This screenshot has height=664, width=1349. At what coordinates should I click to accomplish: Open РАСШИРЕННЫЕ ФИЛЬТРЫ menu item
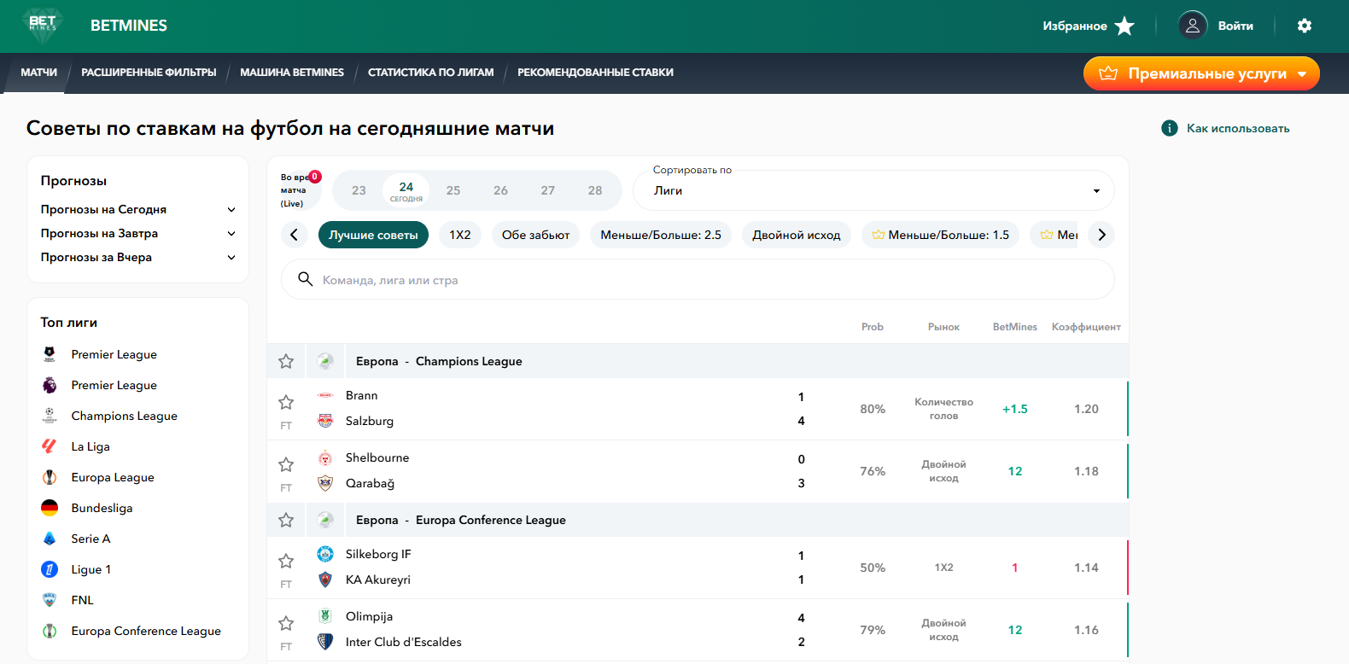[149, 73]
